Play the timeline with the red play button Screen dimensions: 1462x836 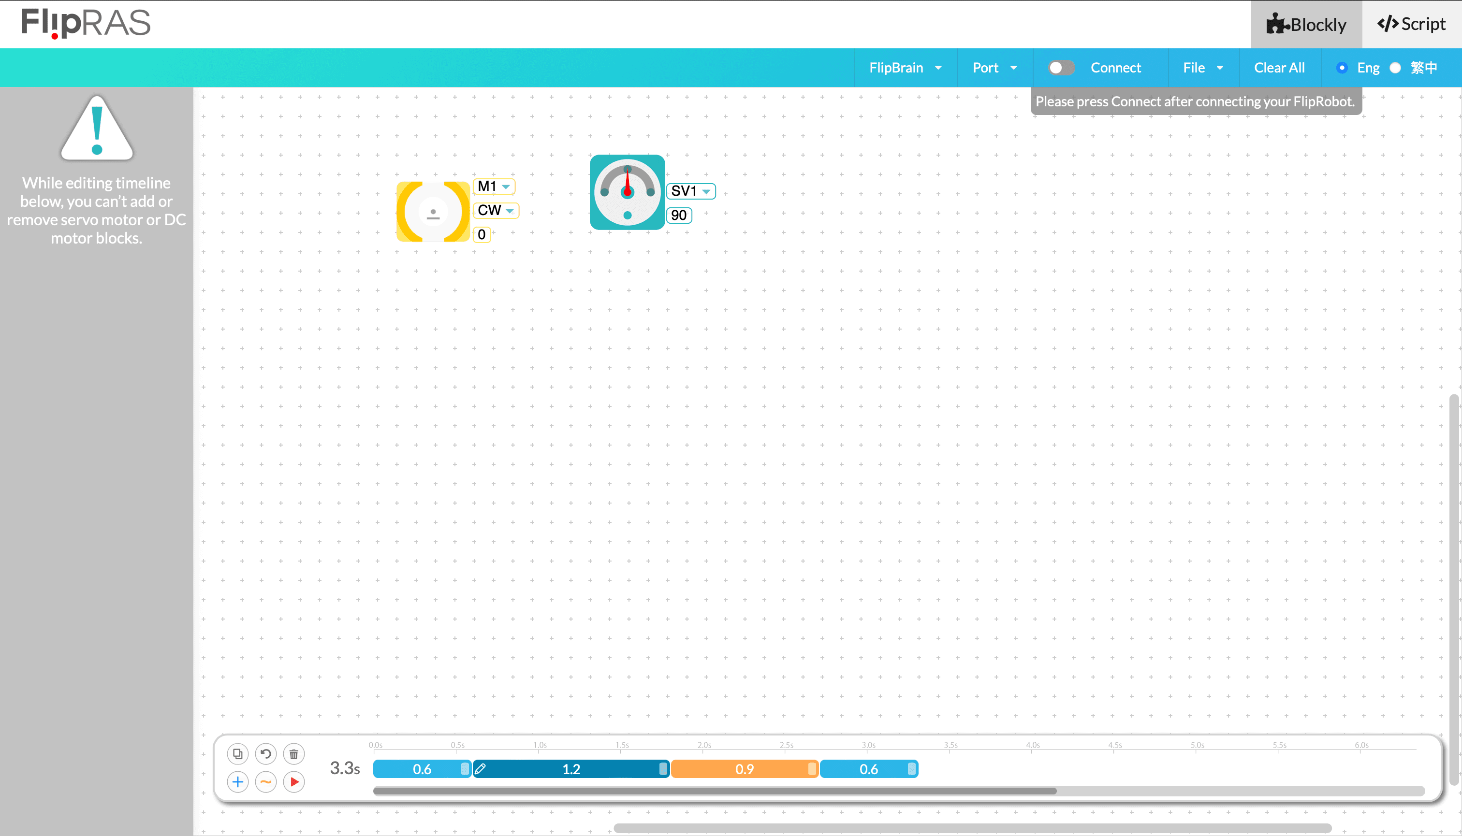tap(293, 782)
